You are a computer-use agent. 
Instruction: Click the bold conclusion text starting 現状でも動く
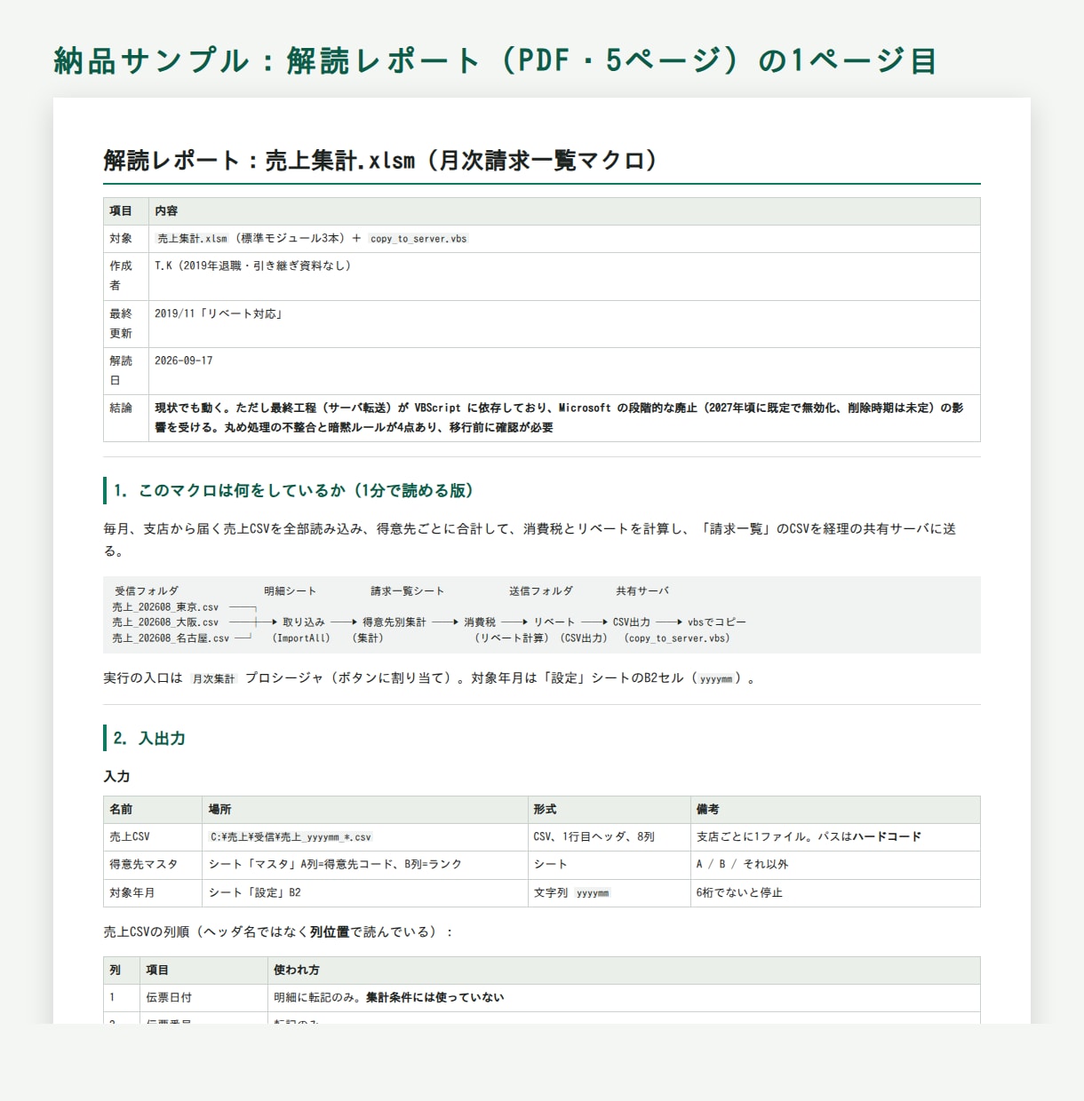[x=560, y=417]
